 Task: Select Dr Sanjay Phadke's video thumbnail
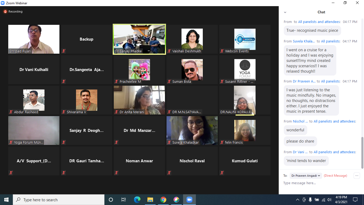click(139, 39)
